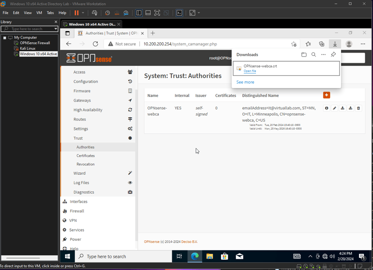373x270 pixels.
Task: Open the VMware Library search dropdown
Action: 56,29
